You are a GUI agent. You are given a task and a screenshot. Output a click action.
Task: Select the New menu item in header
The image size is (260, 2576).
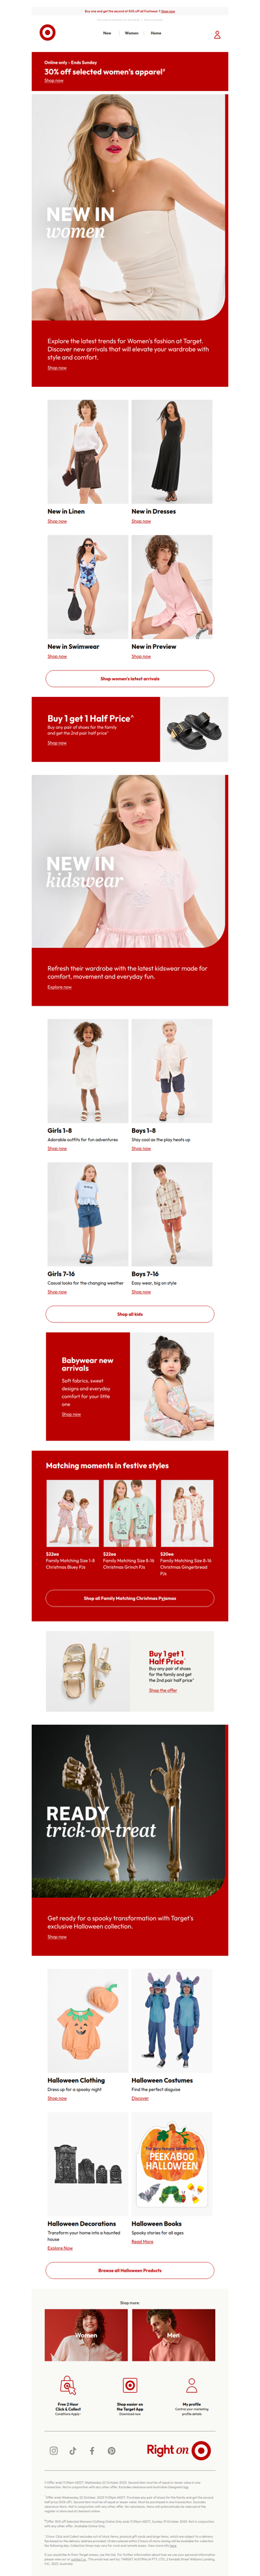[107, 33]
